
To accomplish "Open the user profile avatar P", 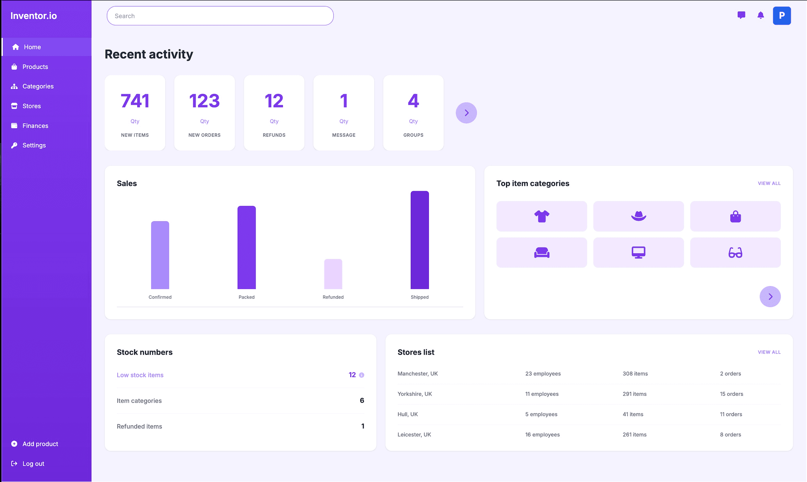I will 782,16.
